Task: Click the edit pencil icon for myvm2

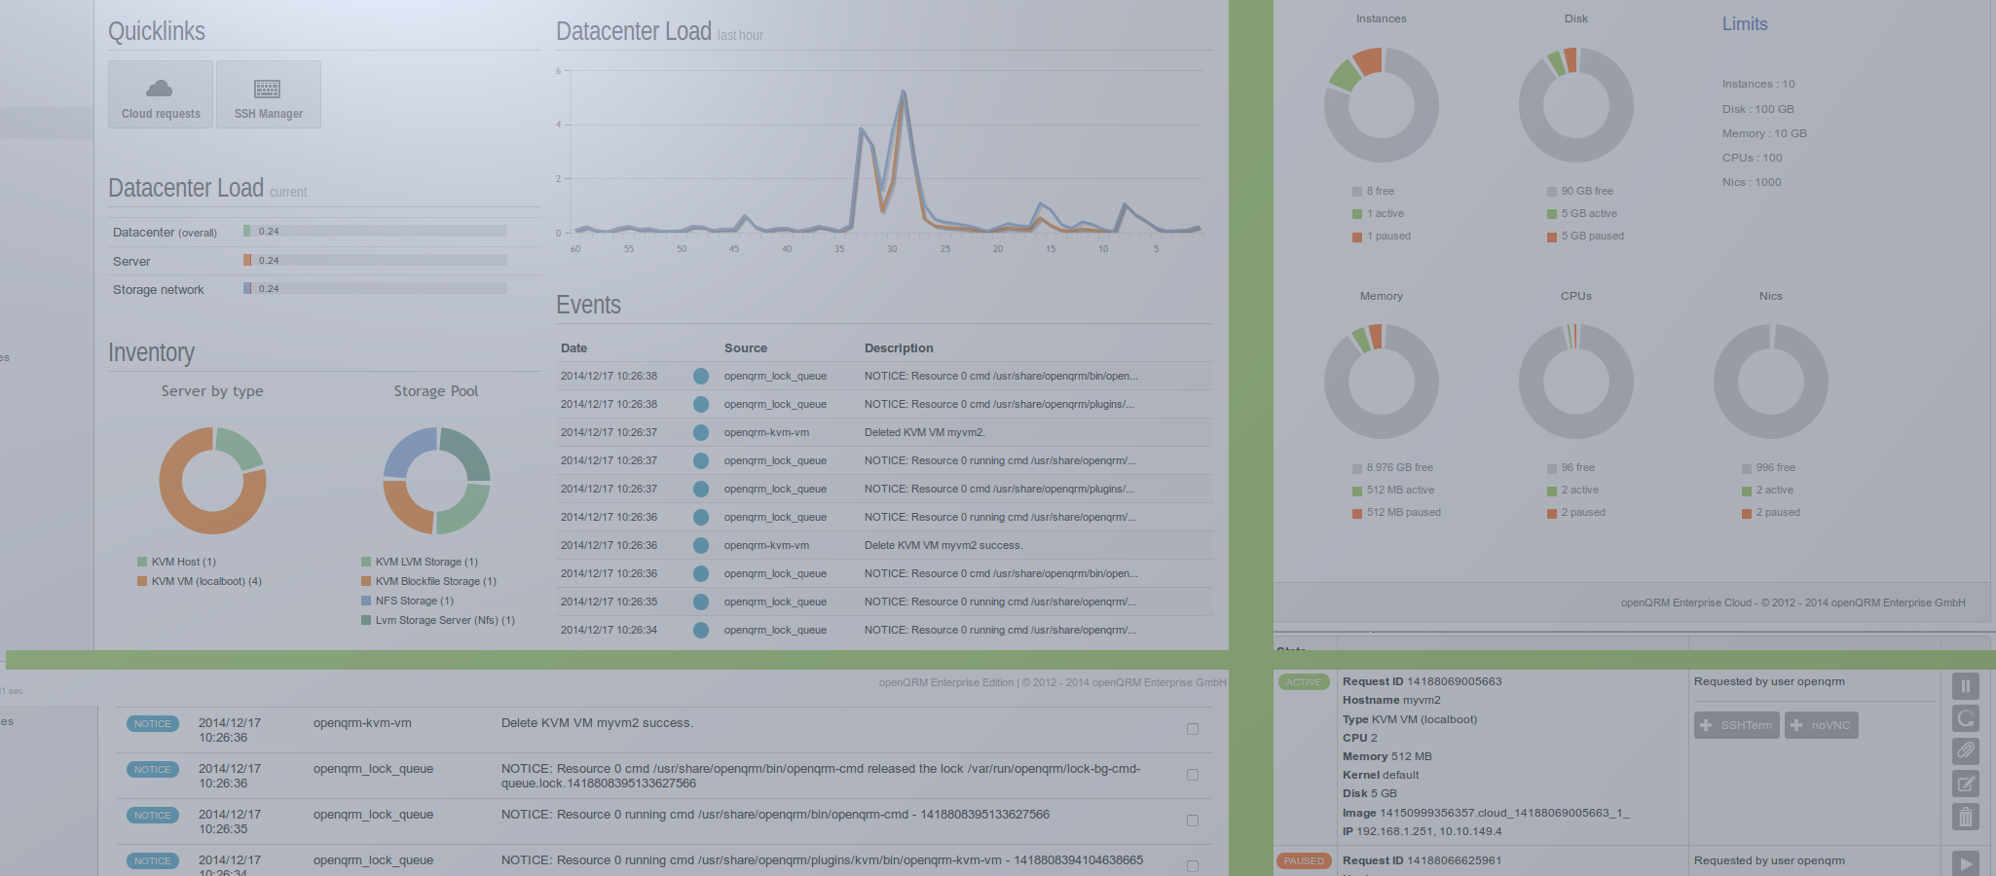Action: (x=1965, y=784)
